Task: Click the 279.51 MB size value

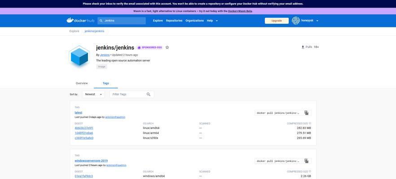Action: 304,133
